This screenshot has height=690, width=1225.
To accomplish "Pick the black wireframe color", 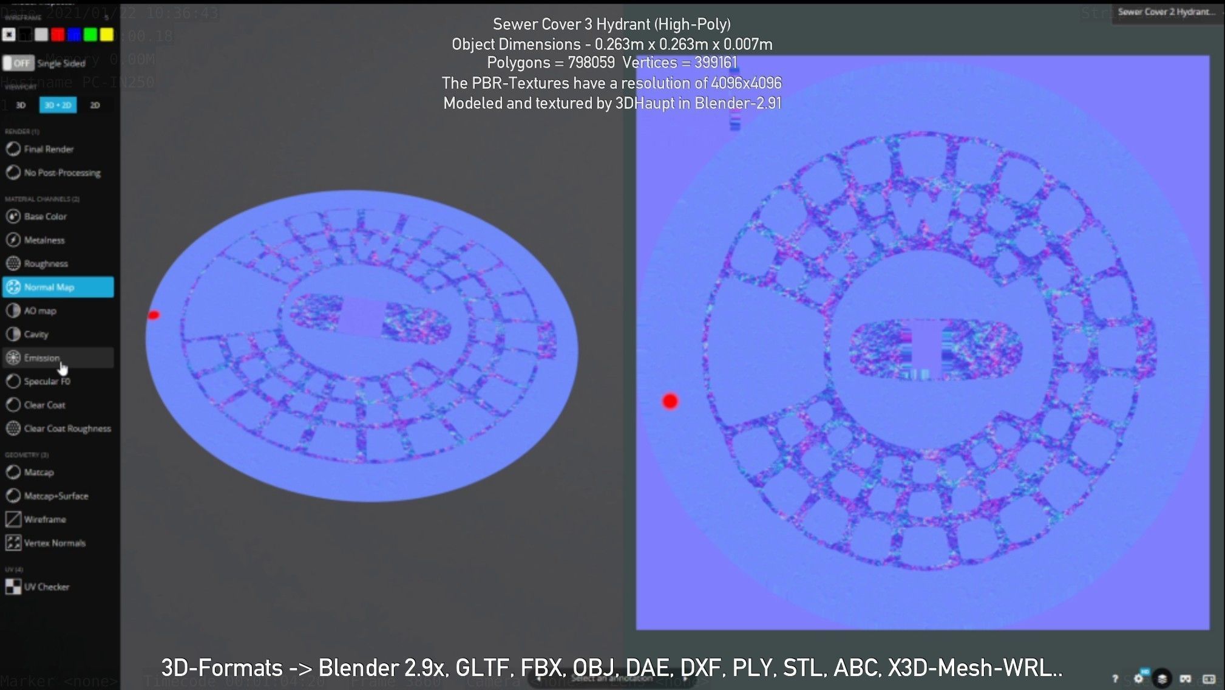I will (25, 35).
